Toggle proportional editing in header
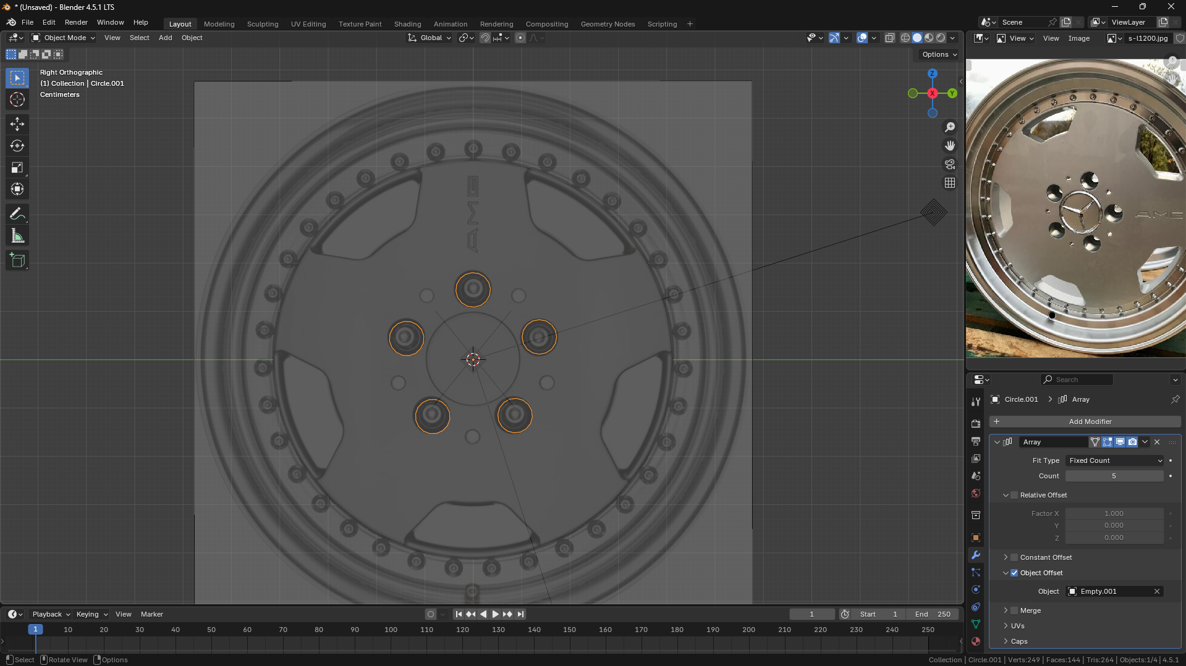1186x666 pixels. 520,38
